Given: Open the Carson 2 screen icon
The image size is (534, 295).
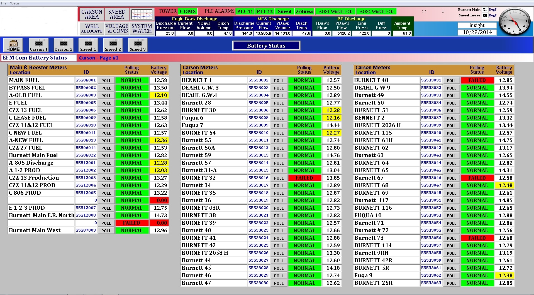Looking at the screenshot, I should tap(63, 45).
